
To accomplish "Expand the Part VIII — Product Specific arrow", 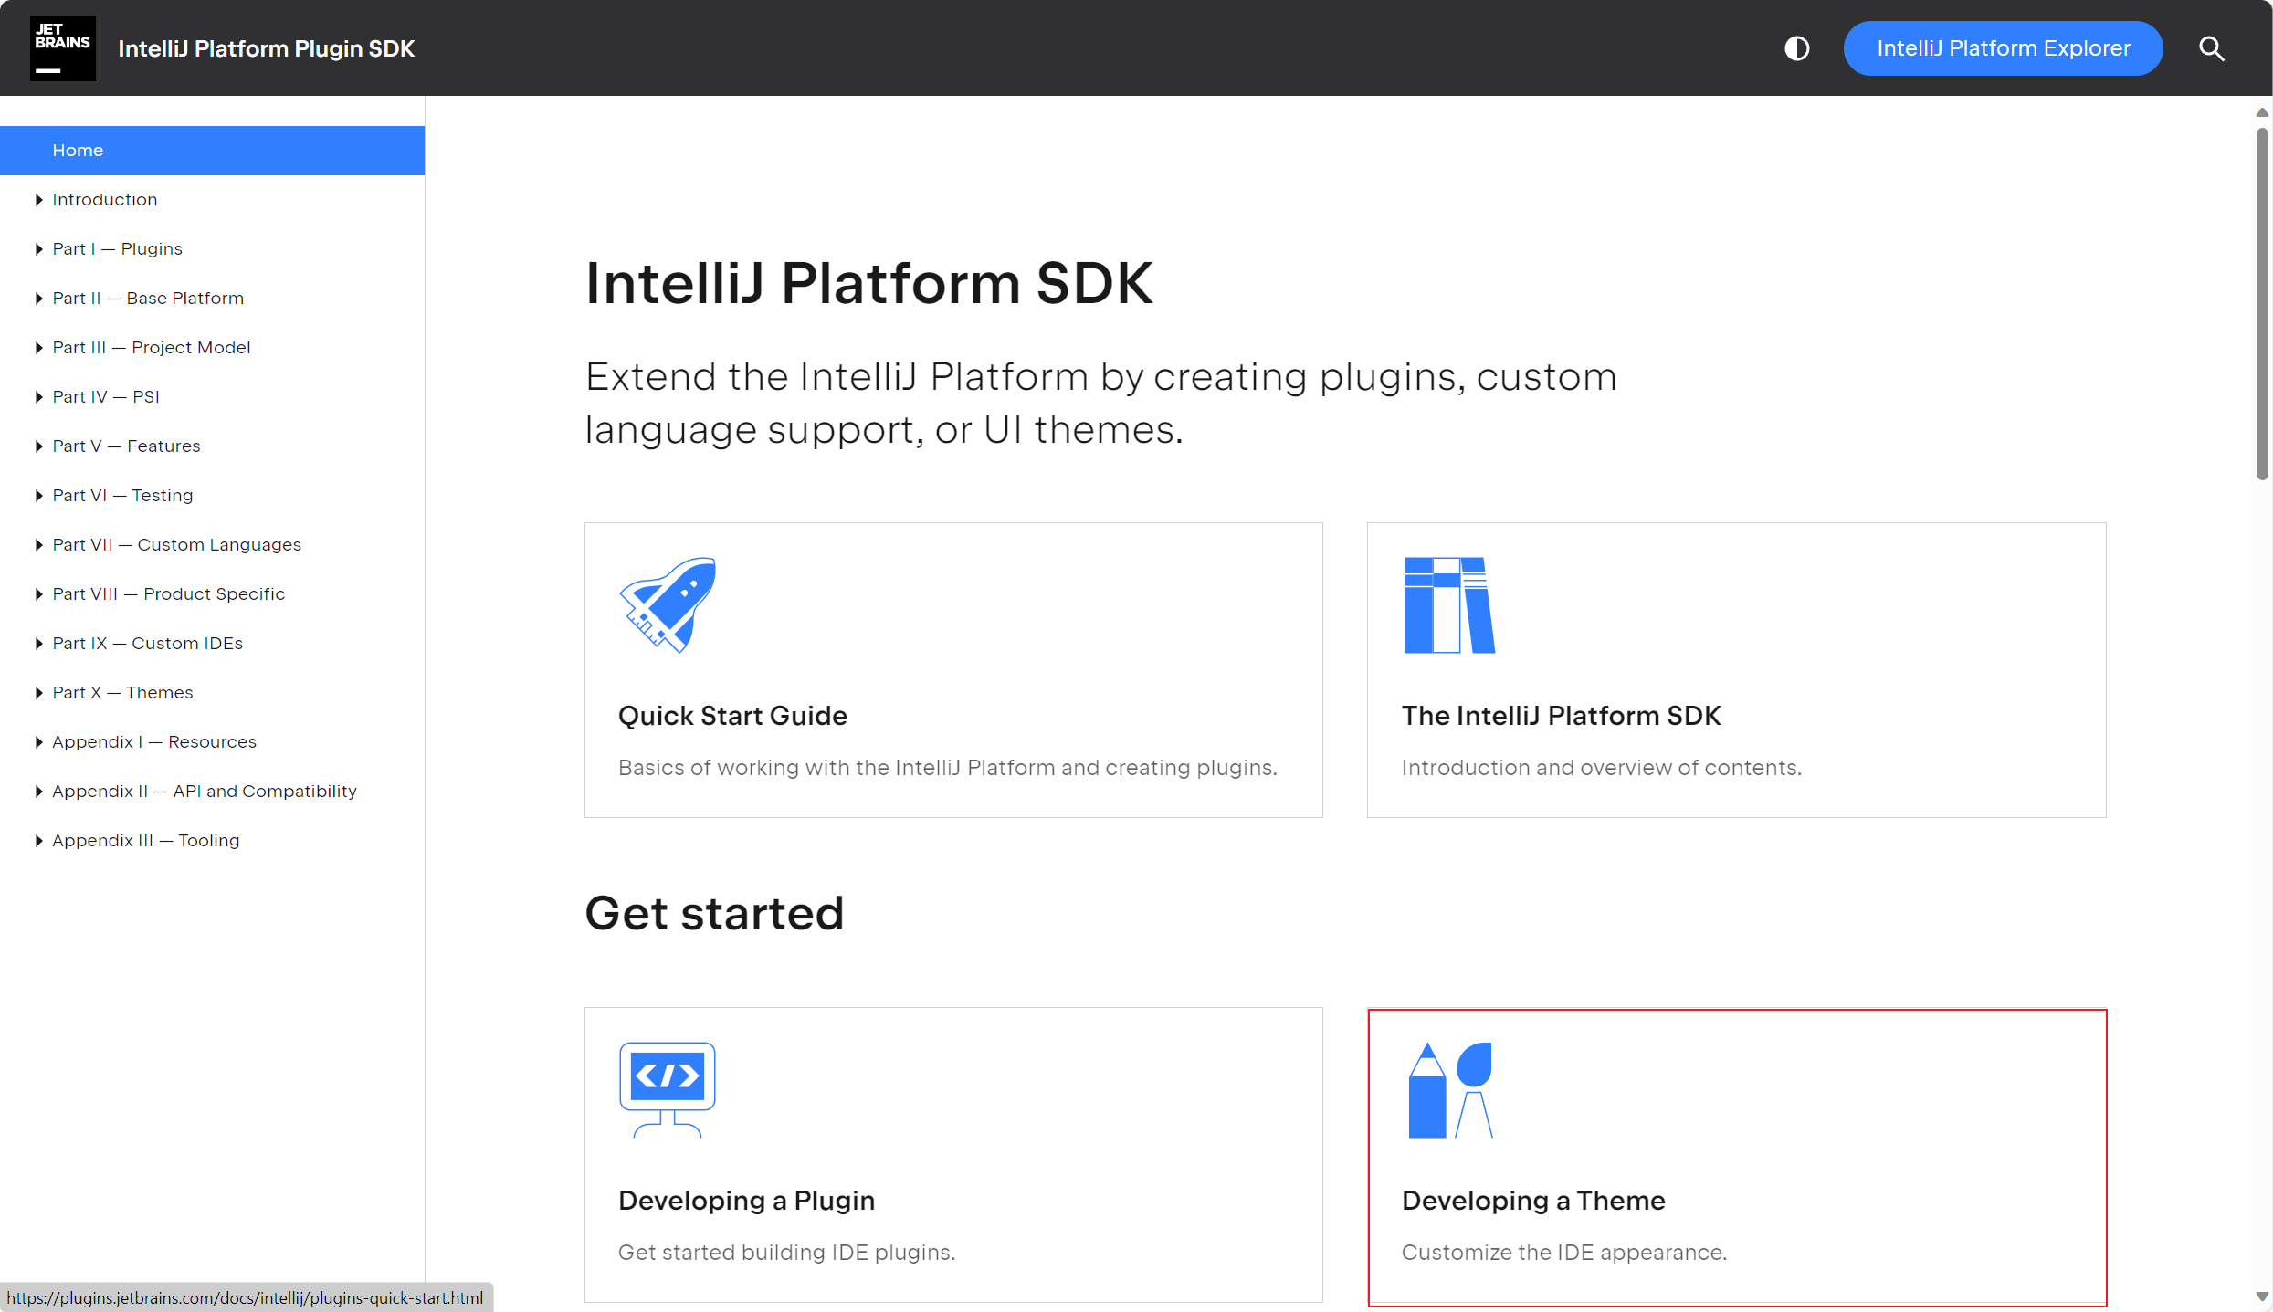I will [x=38, y=594].
